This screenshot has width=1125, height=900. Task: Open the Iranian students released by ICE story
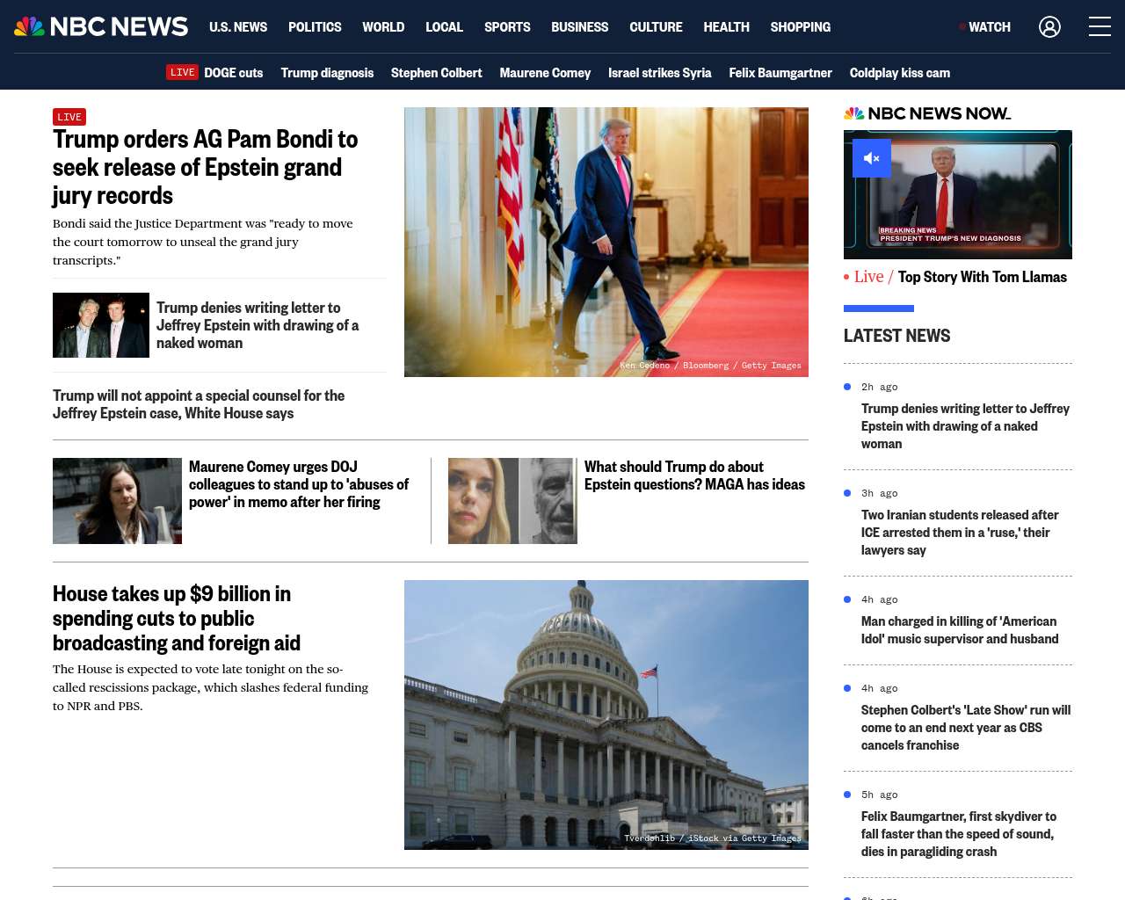click(960, 533)
